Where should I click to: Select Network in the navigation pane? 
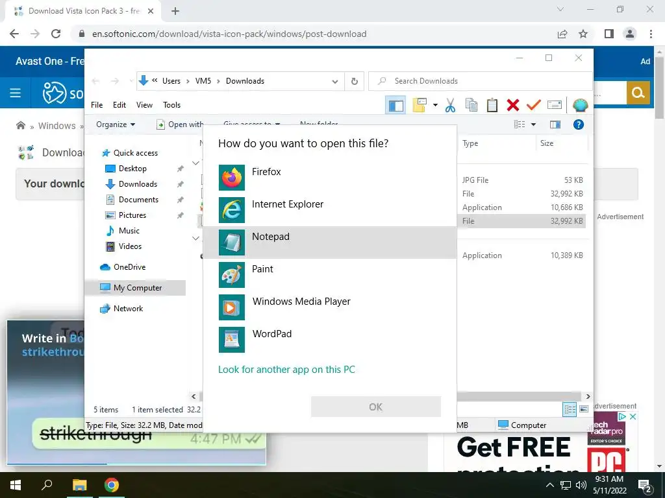[x=128, y=309]
